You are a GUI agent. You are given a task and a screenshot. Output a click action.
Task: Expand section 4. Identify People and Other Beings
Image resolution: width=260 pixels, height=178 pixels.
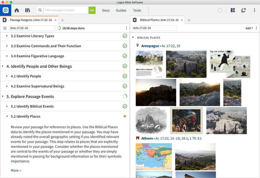(x=3, y=66)
